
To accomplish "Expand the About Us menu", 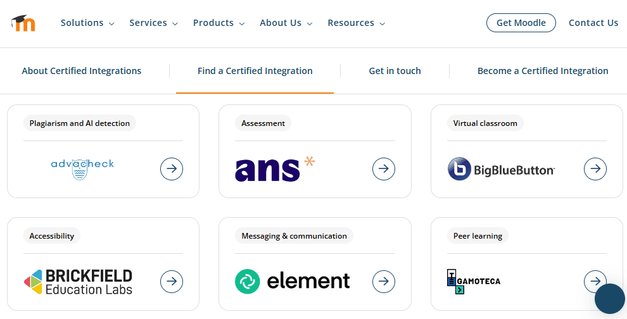I will (286, 23).
